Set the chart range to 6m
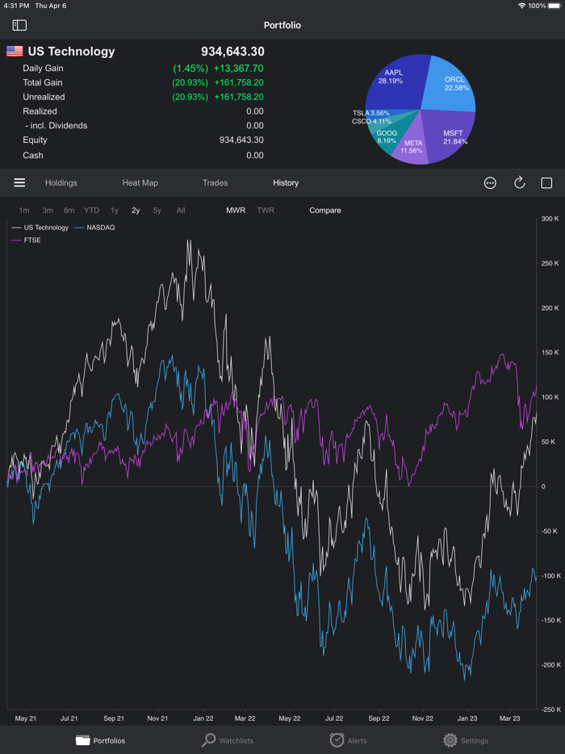The image size is (565, 754). click(69, 210)
